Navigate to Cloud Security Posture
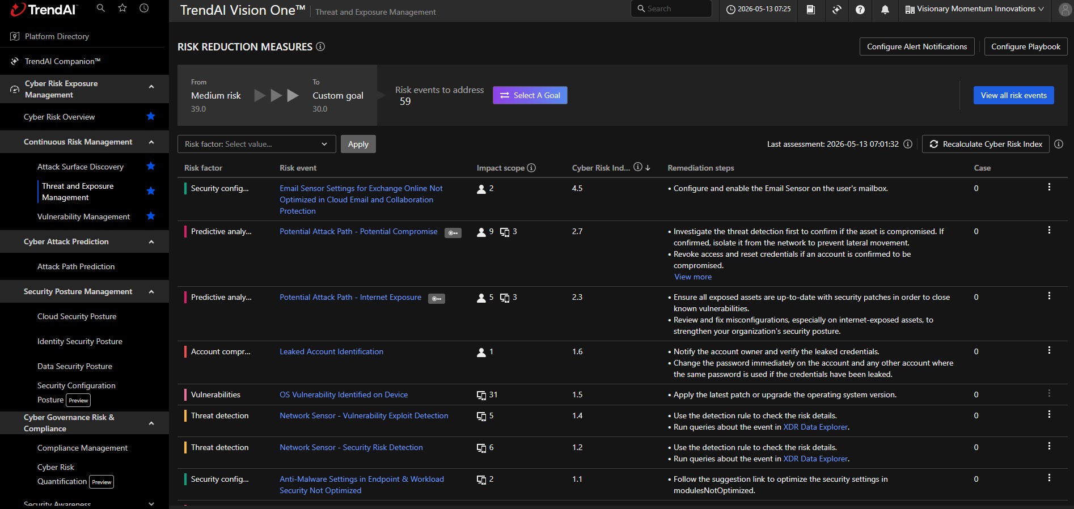Viewport: 1074px width, 509px height. click(x=77, y=316)
